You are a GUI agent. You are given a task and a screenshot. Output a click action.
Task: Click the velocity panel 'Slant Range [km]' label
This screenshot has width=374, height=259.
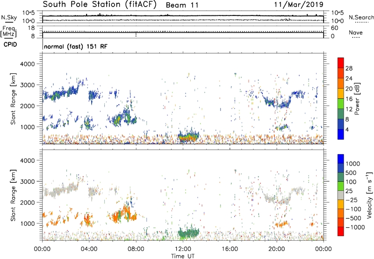click(13, 195)
